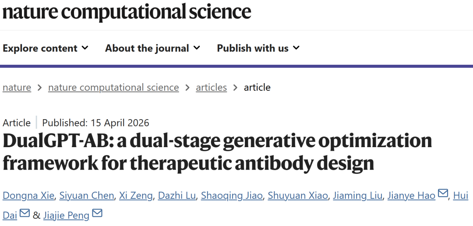This screenshot has height=226, width=473.
Task: Click the envelope icon beside Jiajie Peng
Action: coord(97,213)
